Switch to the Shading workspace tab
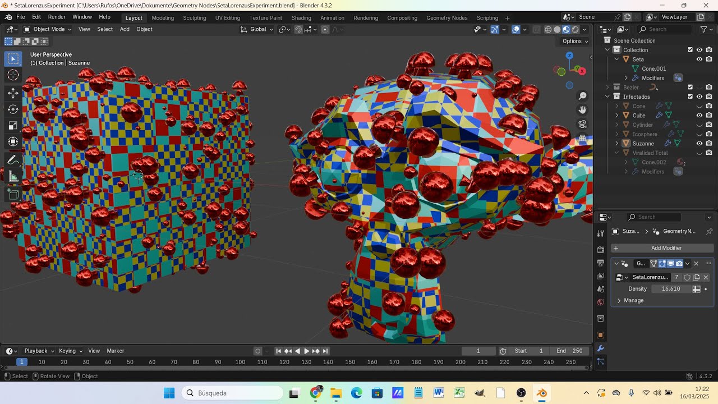Viewport: 718px width, 404px height. click(x=301, y=18)
